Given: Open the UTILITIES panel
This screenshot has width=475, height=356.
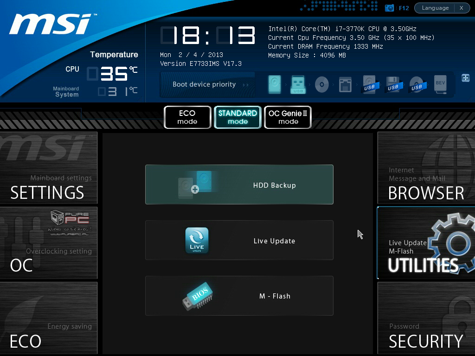Looking at the screenshot, I should 426,243.
